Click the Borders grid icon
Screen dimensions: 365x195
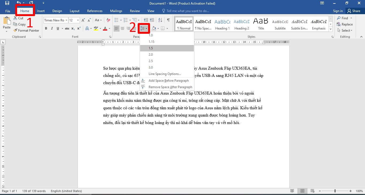(162, 28)
